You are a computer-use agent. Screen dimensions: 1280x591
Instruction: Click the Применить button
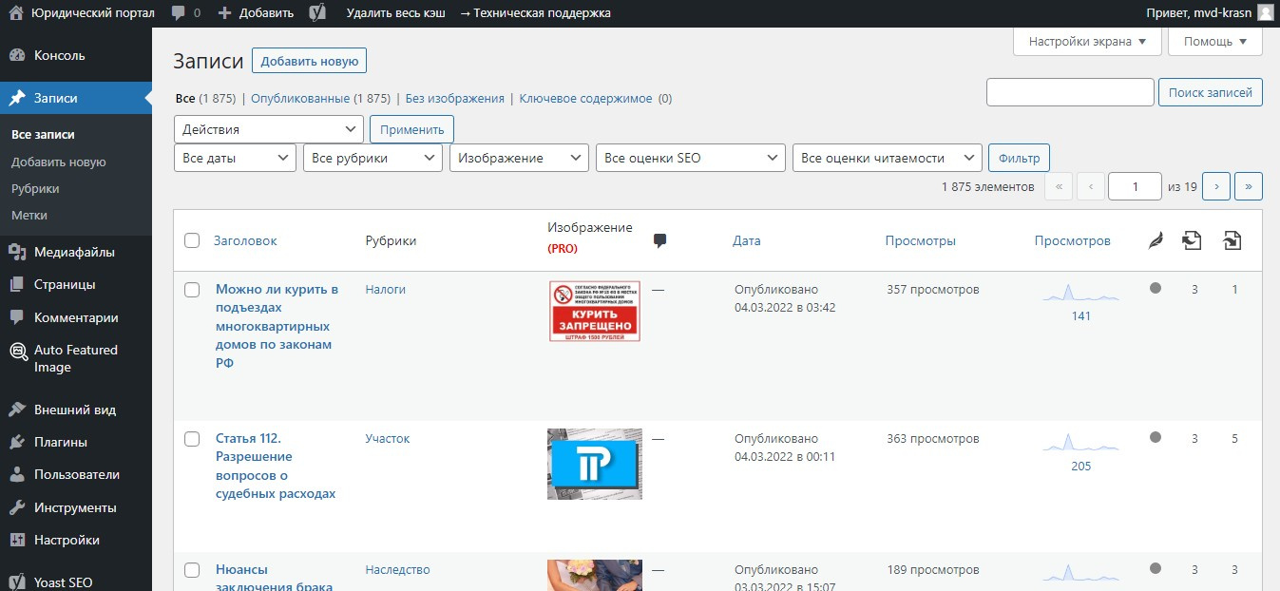click(x=411, y=129)
